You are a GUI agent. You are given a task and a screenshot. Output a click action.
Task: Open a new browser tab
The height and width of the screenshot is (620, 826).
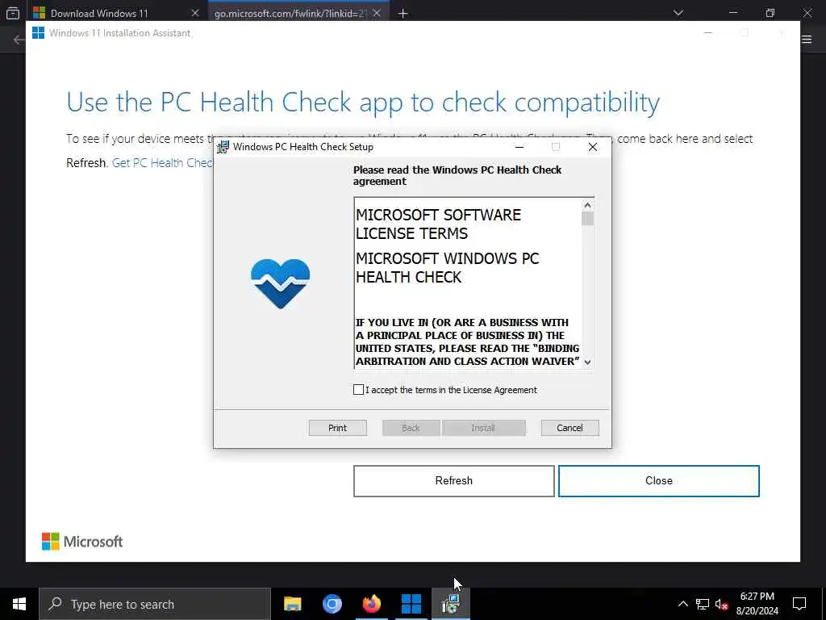403,14
